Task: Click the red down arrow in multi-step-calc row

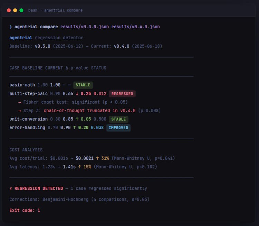Action: pyautogui.click(x=77, y=94)
